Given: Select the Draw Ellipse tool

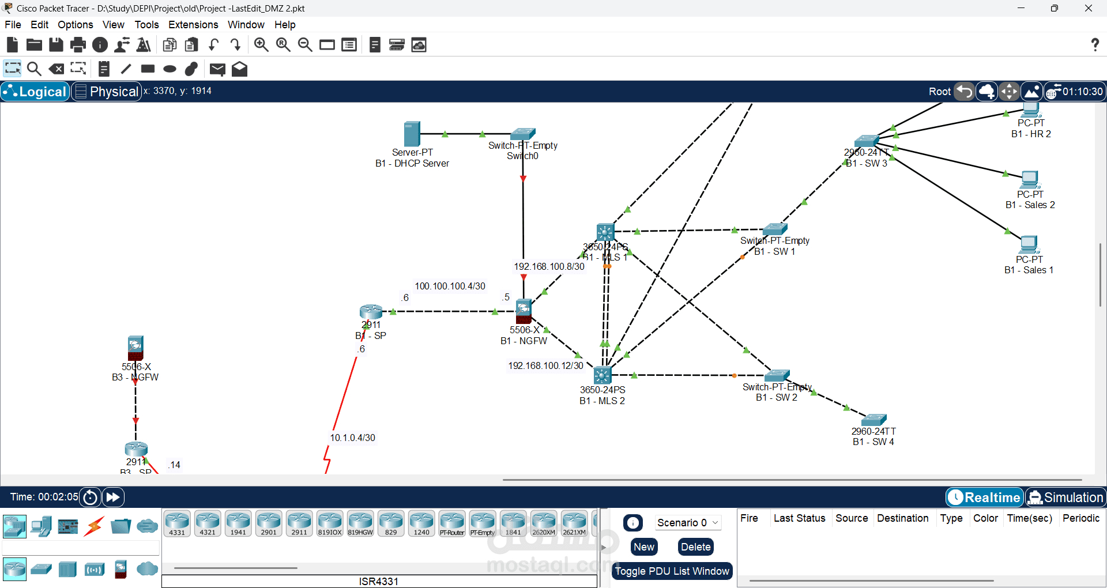Looking at the screenshot, I should [170, 69].
